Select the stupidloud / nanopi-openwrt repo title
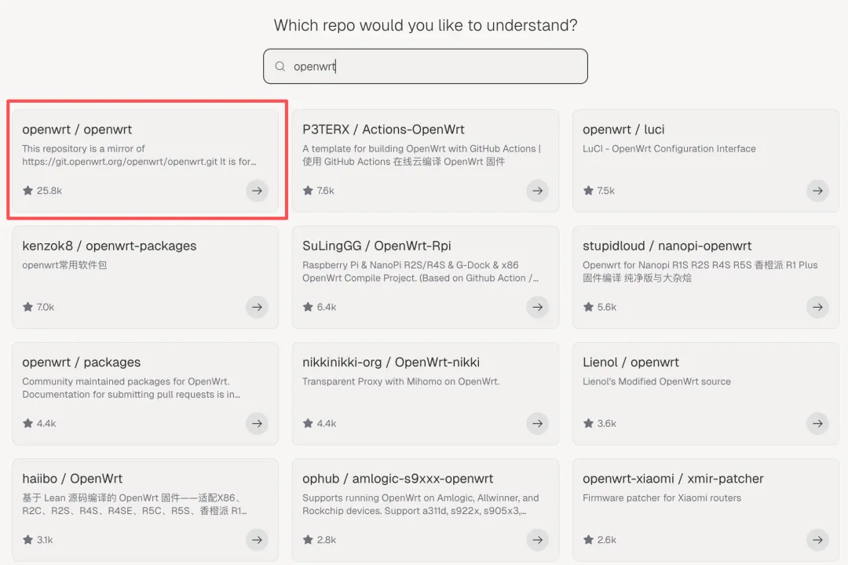 (x=667, y=246)
